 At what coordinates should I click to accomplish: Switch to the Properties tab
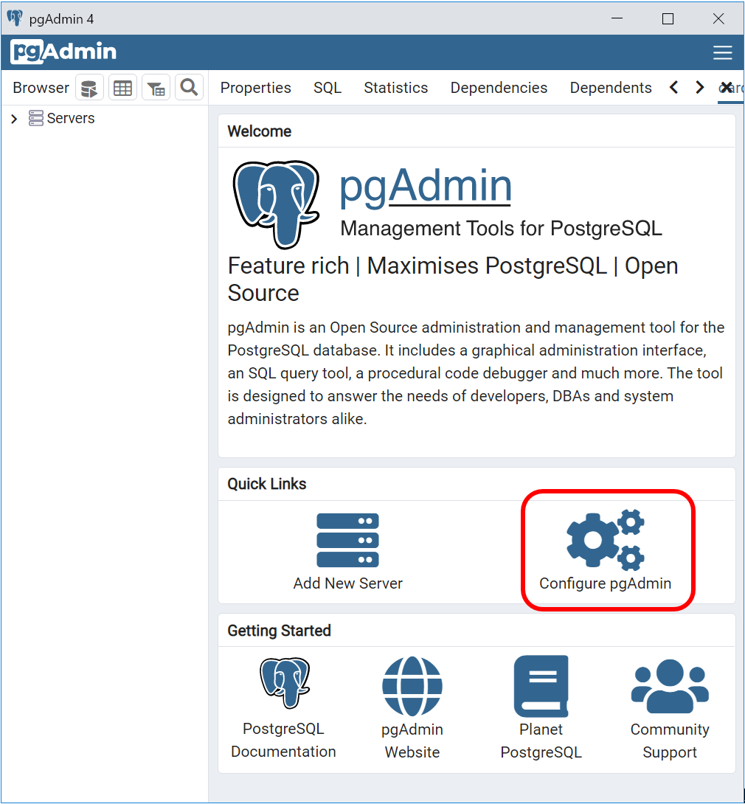[255, 88]
